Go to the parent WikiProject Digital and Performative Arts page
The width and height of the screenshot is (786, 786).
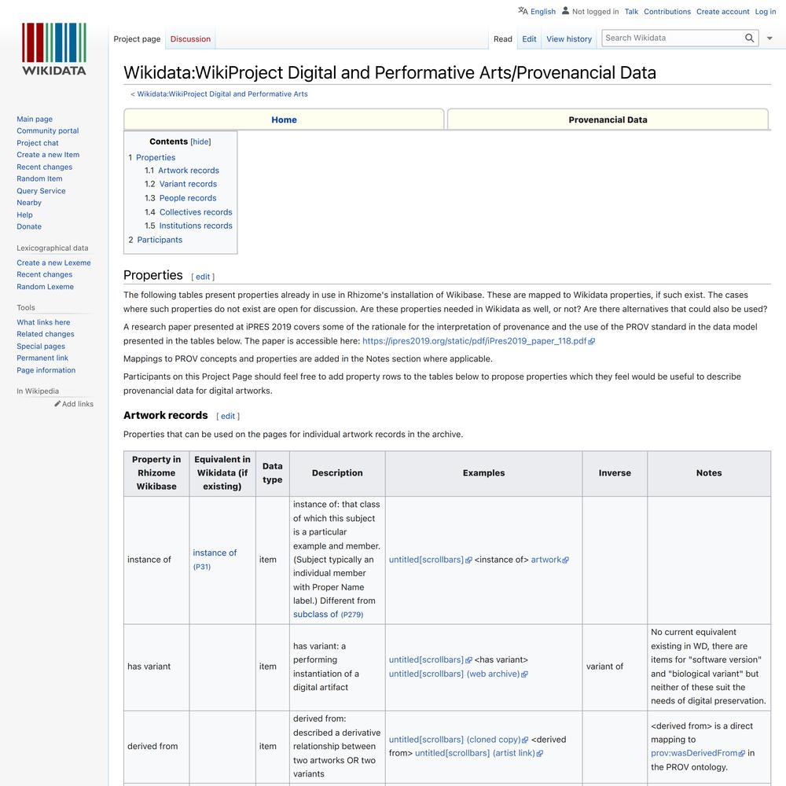tap(222, 94)
